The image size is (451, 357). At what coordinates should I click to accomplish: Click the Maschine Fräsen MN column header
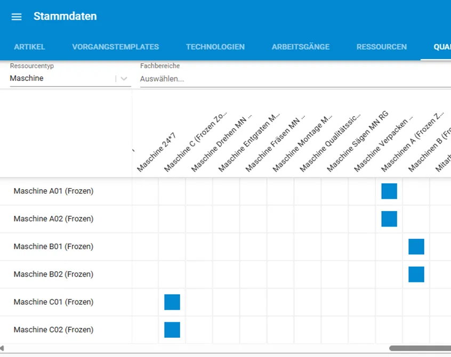pyautogui.click(x=275, y=143)
